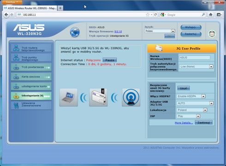Open the address bar history dropdown arrow
Image resolution: width=226 pixels, height=166 pixels.
click(152, 15)
